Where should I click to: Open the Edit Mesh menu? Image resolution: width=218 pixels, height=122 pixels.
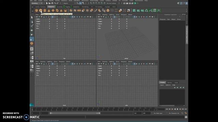77,1
